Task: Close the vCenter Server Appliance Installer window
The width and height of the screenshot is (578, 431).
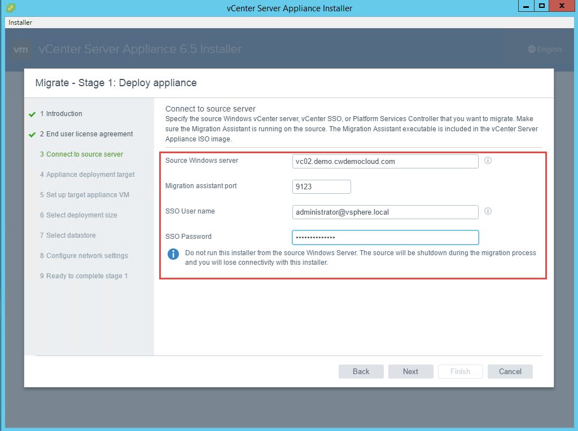Action: 562,6
